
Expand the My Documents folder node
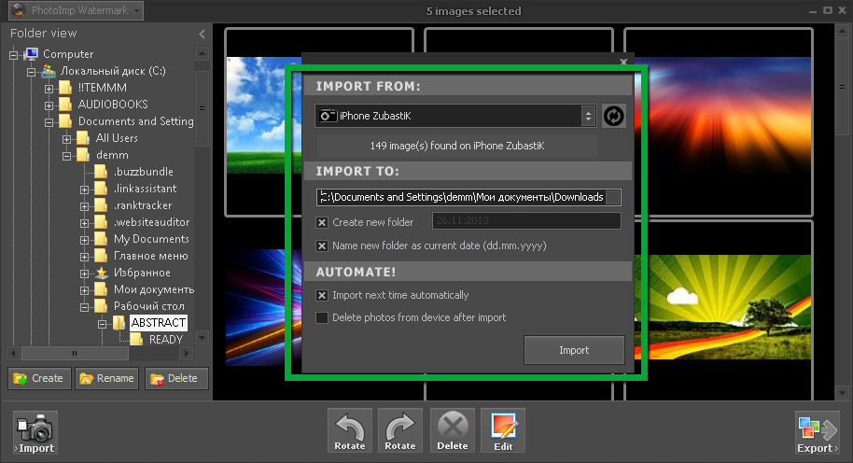click(84, 240)
